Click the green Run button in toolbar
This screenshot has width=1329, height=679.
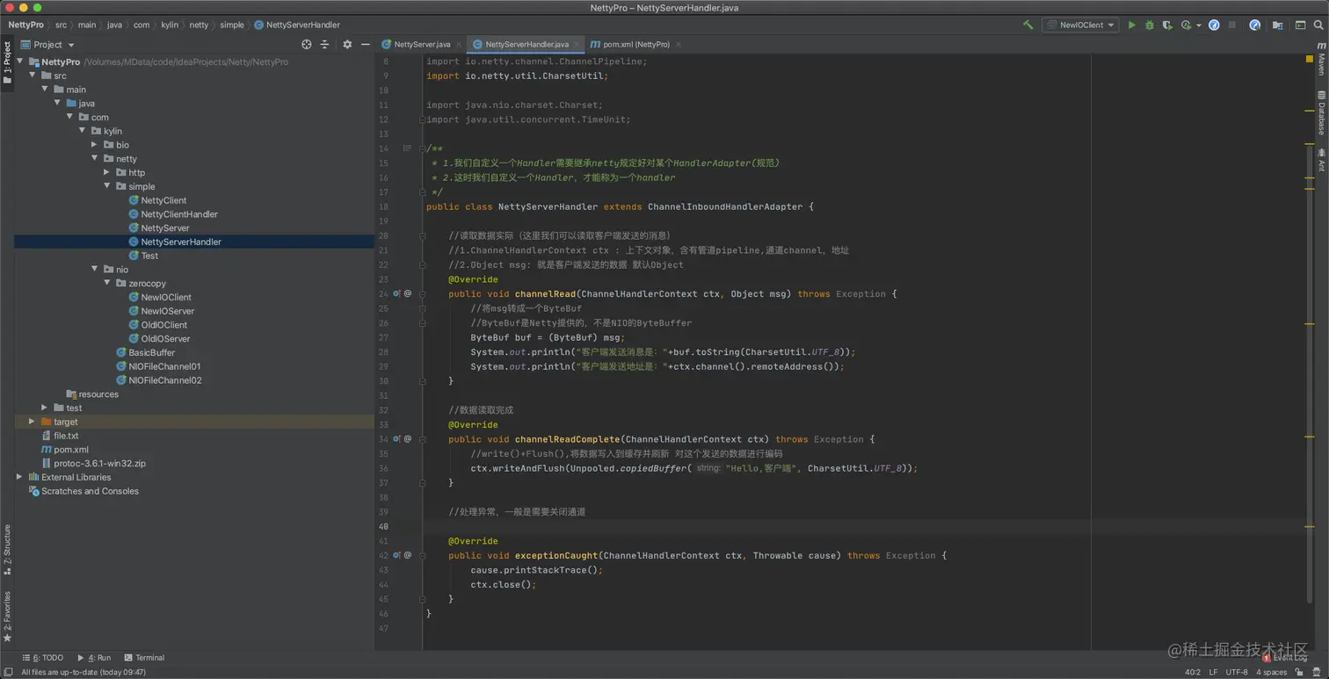[1131, 25]
